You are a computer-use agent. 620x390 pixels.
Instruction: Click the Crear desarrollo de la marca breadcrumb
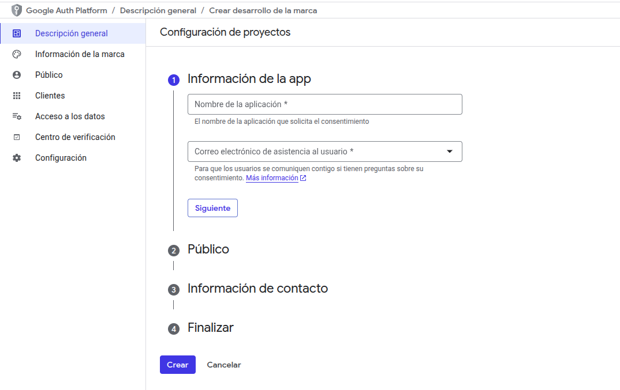click(x=263, y=11)
